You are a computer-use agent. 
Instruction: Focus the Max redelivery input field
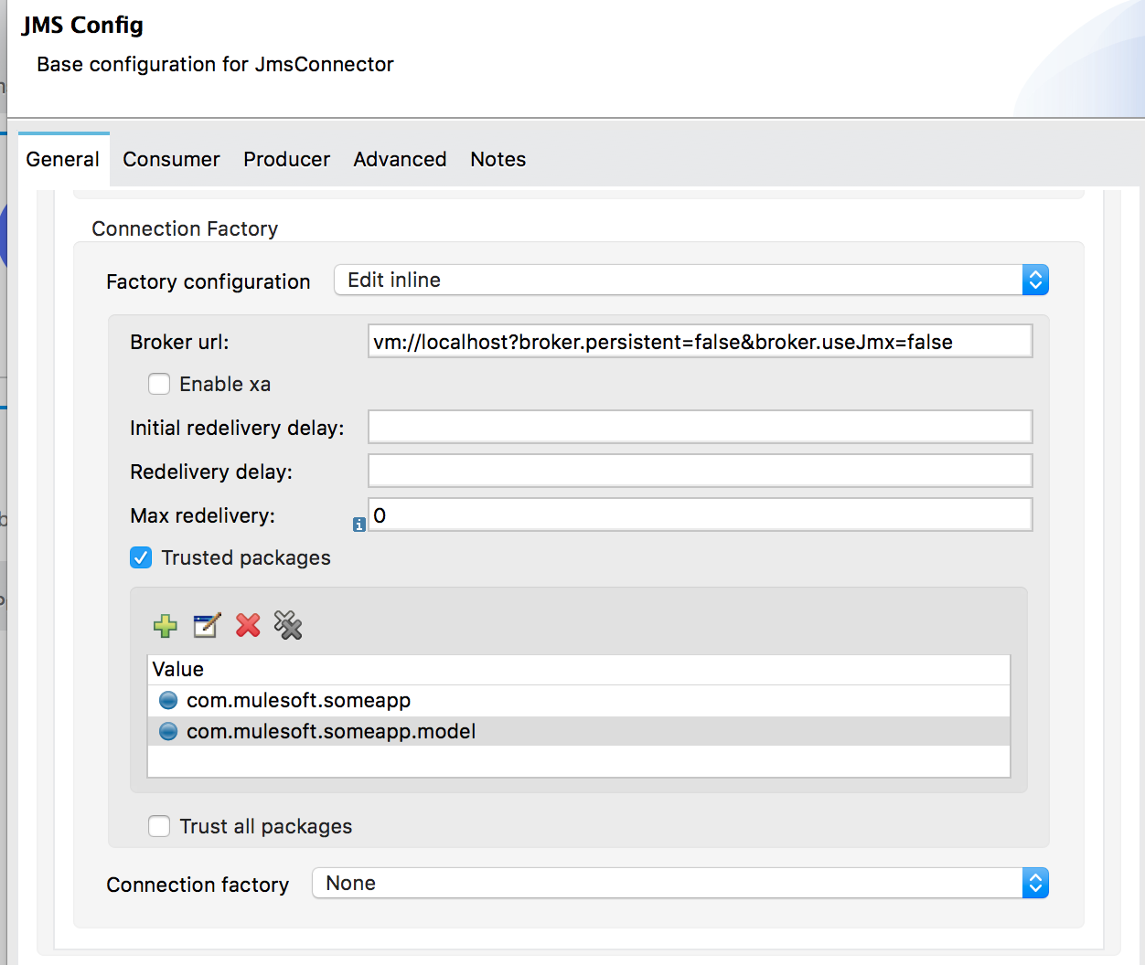point(700,515)
